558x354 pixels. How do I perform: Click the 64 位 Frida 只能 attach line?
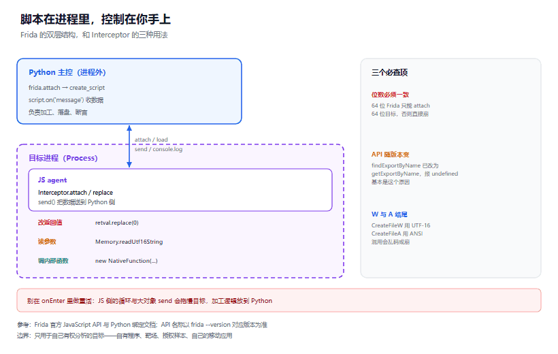[x=401, y=106]
